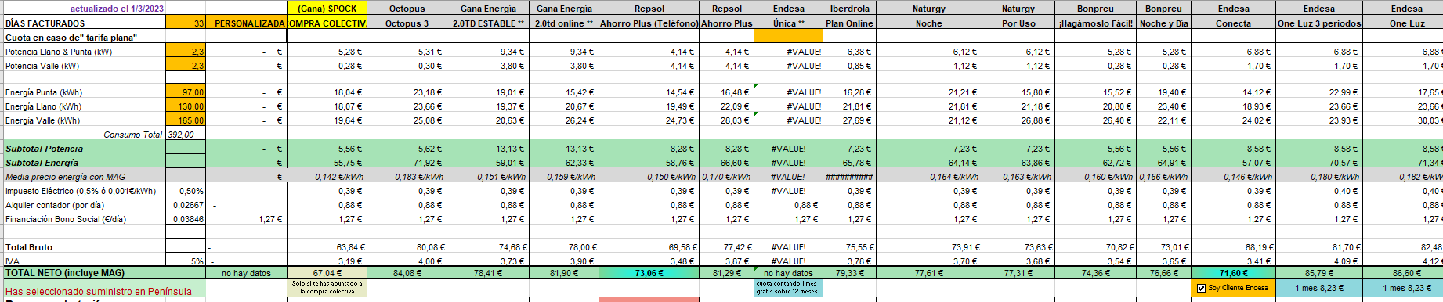Click Total Bruto value 80,08 €
This screenshot has width=1443, height=302.
coord(407,247)
